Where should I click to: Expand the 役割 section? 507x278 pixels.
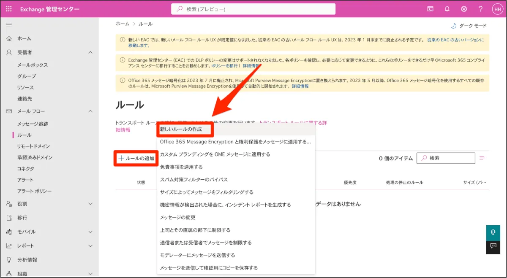(90, 204)
